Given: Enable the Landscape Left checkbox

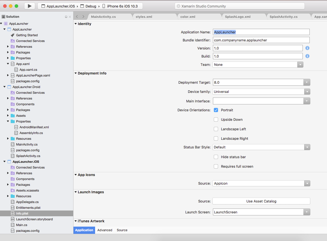Looking at the screenshot, I should pyautogui.click(x=216, y=129).
